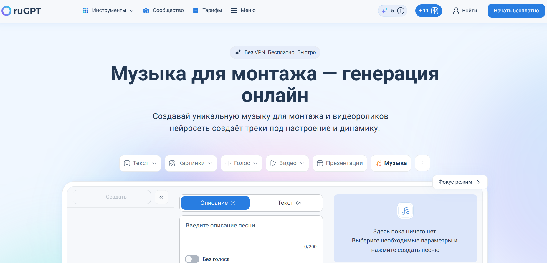
Task: Click help icon next to Описание
Action: 233,203
